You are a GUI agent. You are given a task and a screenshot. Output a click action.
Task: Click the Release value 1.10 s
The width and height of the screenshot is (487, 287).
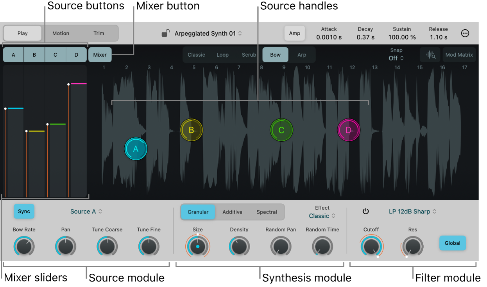[x=439, y=37]
